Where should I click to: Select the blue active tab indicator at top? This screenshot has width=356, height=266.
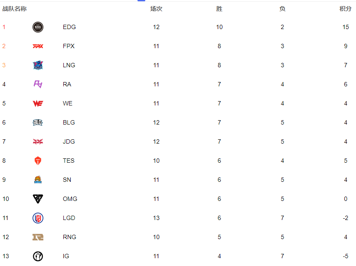coord(141,1)
